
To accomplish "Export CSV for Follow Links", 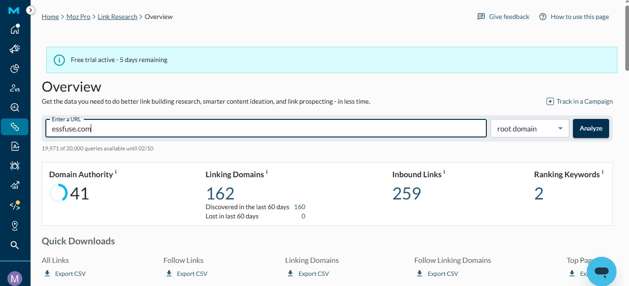I will pos(187,274).
